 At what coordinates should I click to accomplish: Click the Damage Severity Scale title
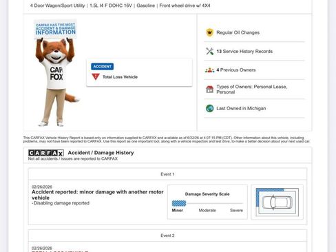coord(207,194)
